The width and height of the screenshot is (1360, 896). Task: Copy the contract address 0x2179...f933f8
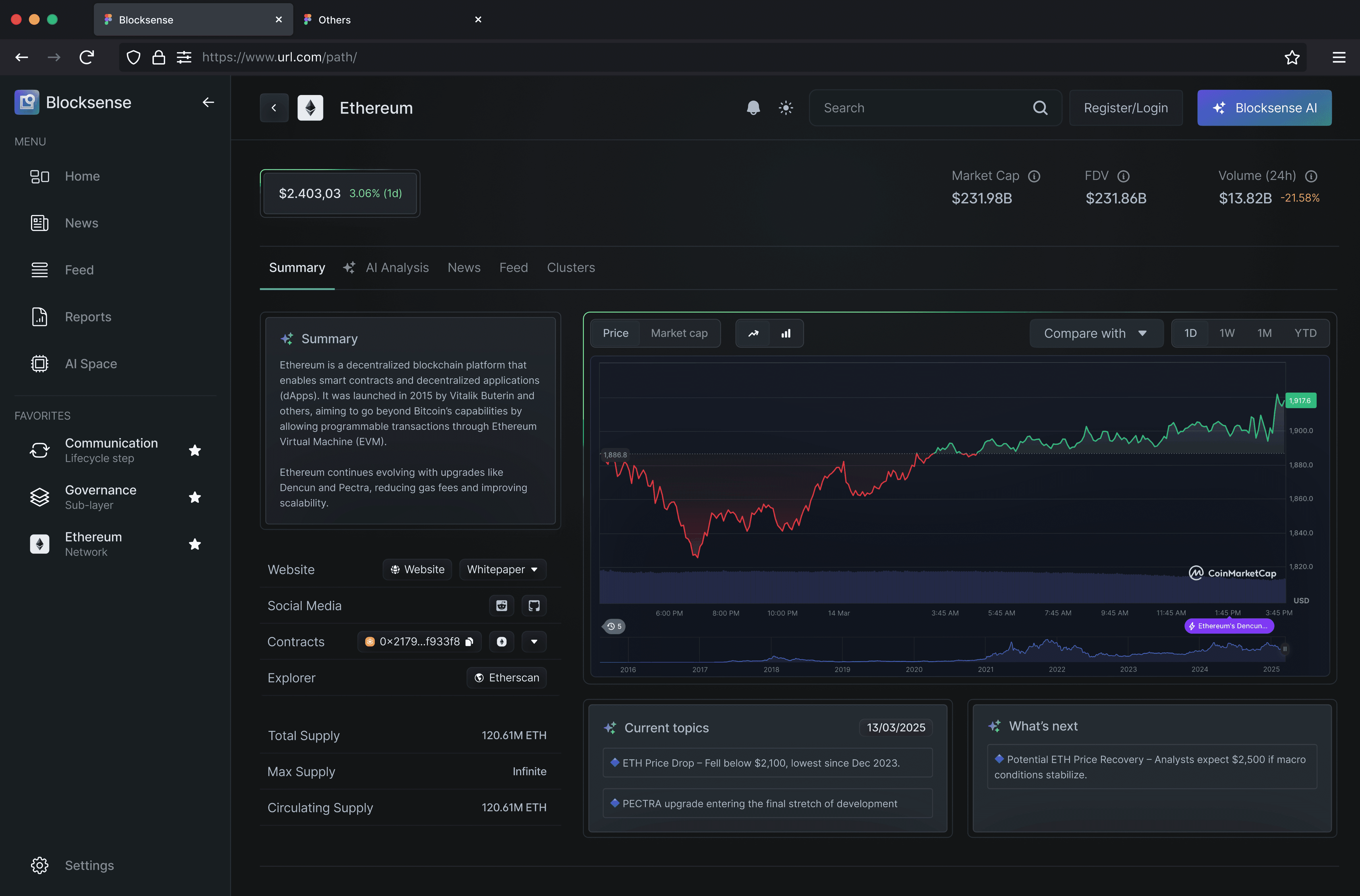click(469, 642)
